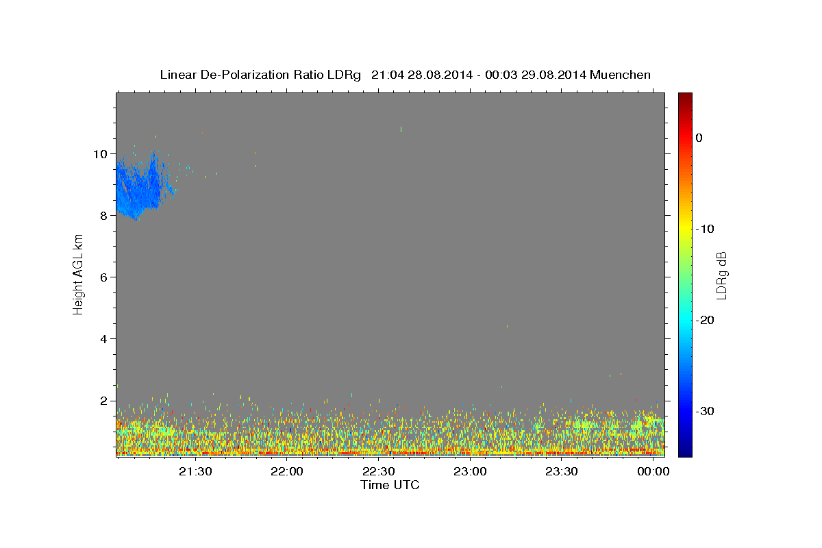Click the dark red top of colorbar
This screenshot has width=822, height=548.
click(685, 99)
